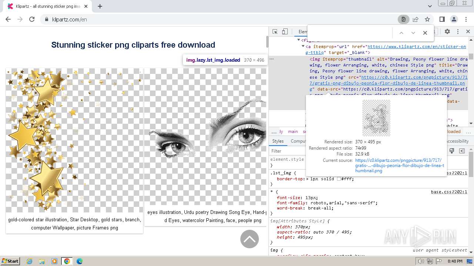Viewport: 474px width, 266px height.
Task: Open the Windows Start menu
Action: [x=10, y=261]
